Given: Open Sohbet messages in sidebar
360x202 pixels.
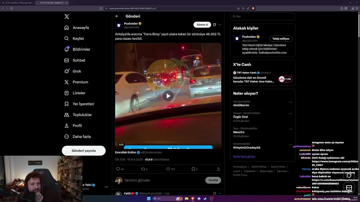Looking at the screenshot, I should (x=75, y=60).
